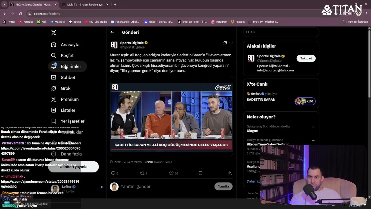This screenshot has width=371, height=209.
Task: Share the post icon
Action: [x=230, y=173]
